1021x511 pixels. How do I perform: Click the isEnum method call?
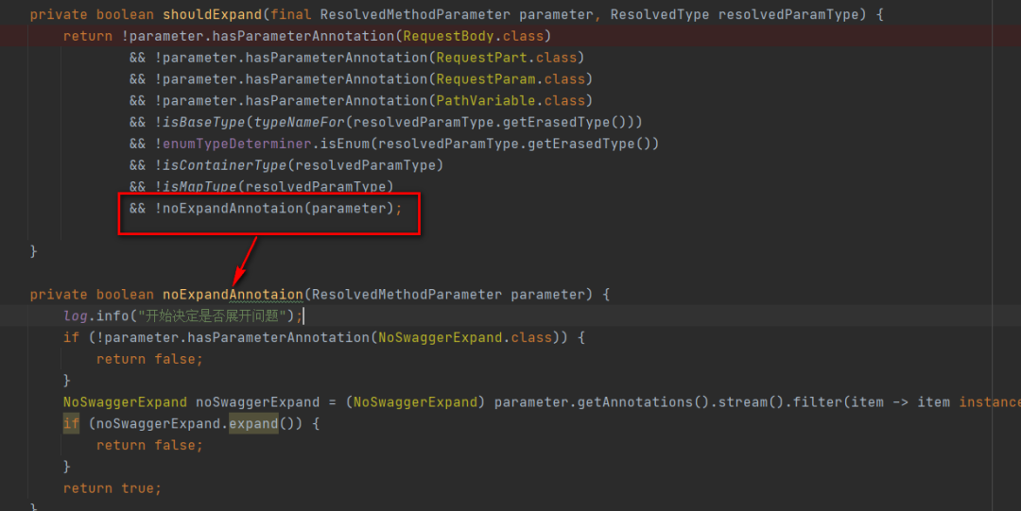click(x=345, y=144)
